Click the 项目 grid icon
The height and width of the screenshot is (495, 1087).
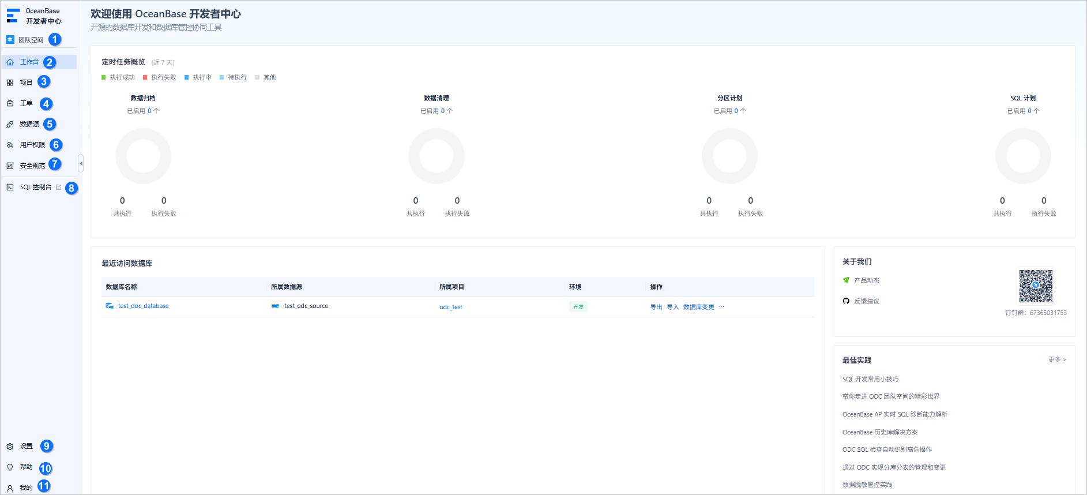click(x=10, y=82)
